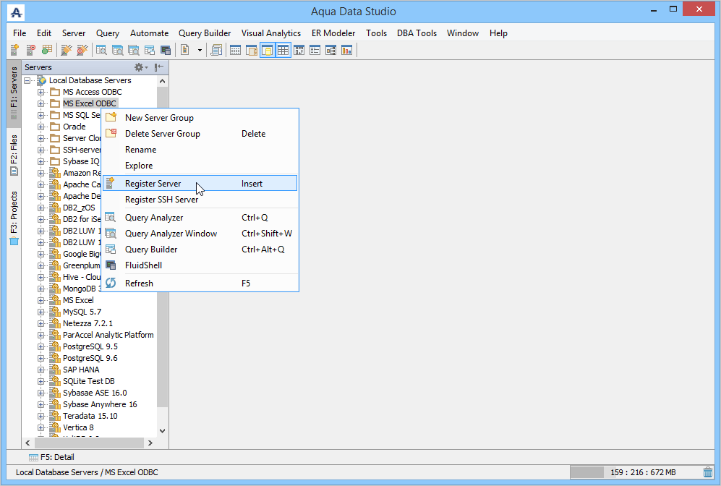Click the Query Analyzer icon in context menu
Viewport: 721px width, 486px height.
[x=111, y=217]
